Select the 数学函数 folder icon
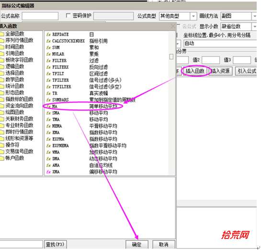This screenshot has height=250, width=261. [2, 80]
